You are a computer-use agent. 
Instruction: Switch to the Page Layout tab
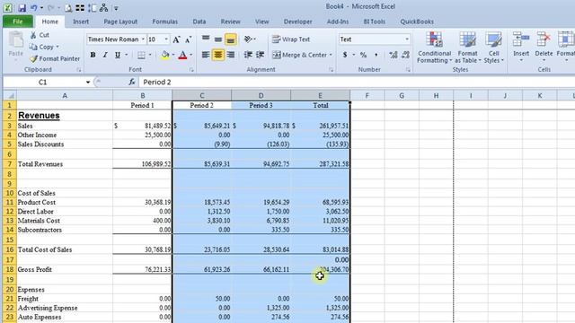click(120, 22)
